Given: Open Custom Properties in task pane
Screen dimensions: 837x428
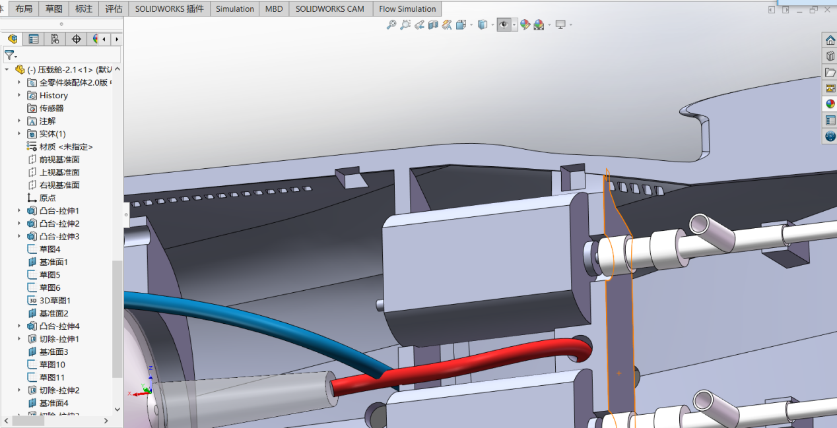Looking at the screenshot, I should tap(830, 120).
